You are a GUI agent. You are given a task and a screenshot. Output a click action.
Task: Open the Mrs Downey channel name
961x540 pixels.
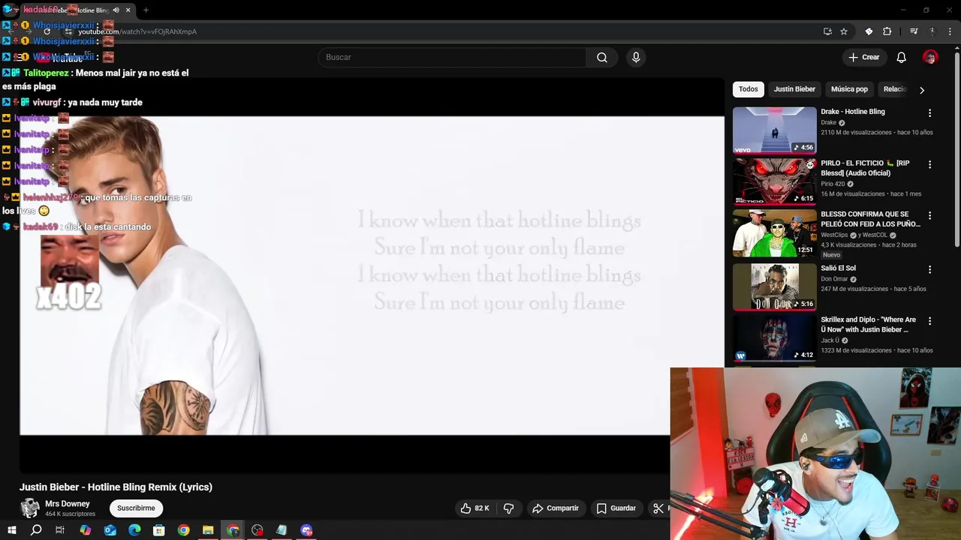(x=67, y=504)
